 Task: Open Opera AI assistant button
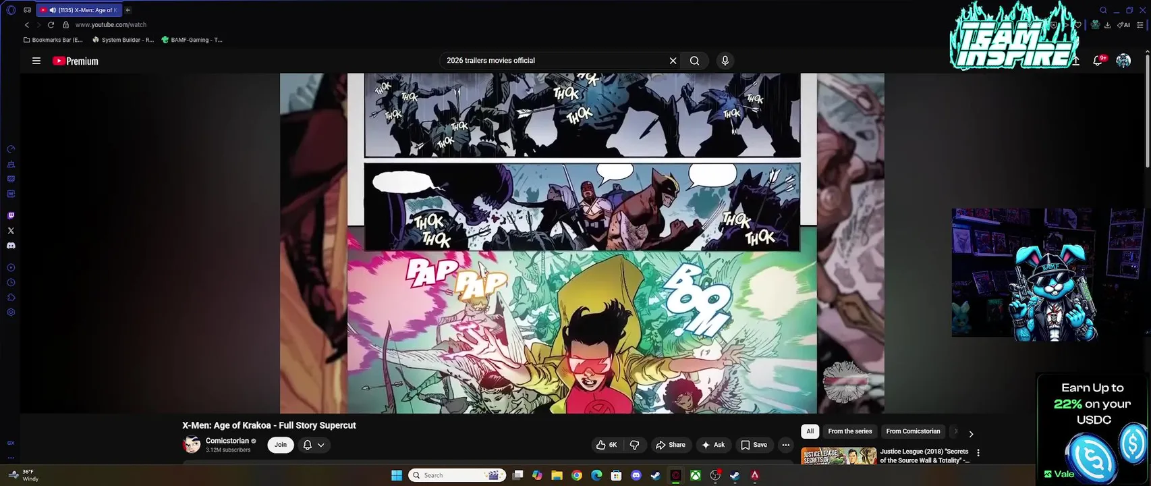(x=1123, y=25)
